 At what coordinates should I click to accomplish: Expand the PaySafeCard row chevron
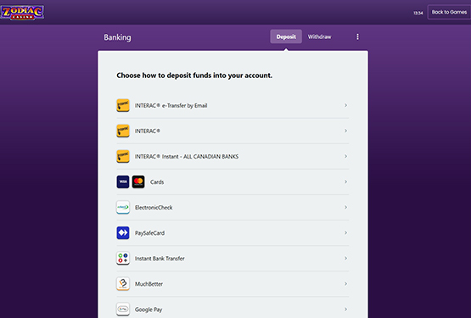[345, 233]
